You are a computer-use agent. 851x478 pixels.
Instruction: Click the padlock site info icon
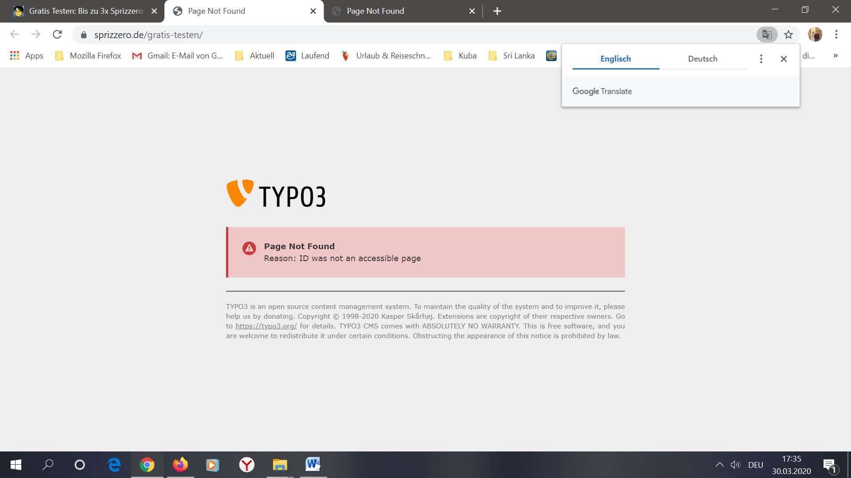83,35
